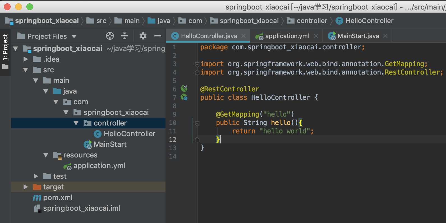Click the orange target folder icon
The height and width of the screenshot is (223, 446).
tap(37, 187)
